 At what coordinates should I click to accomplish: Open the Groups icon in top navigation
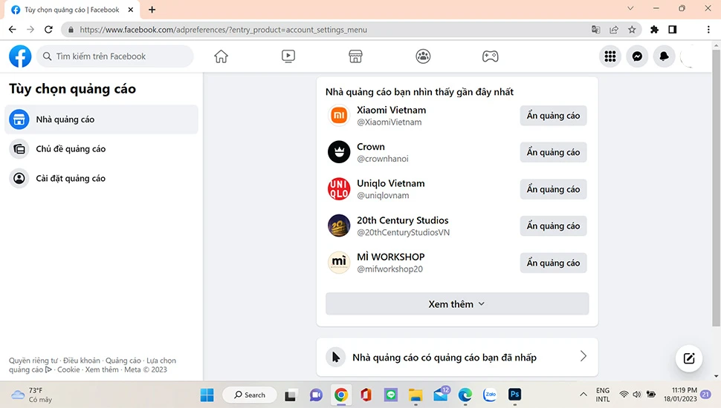423,56
